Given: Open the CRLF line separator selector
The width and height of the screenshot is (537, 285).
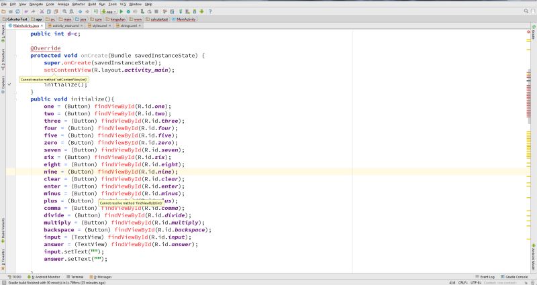Looking at the screenshot, I should pyautogui.click(x=463, y=282).
